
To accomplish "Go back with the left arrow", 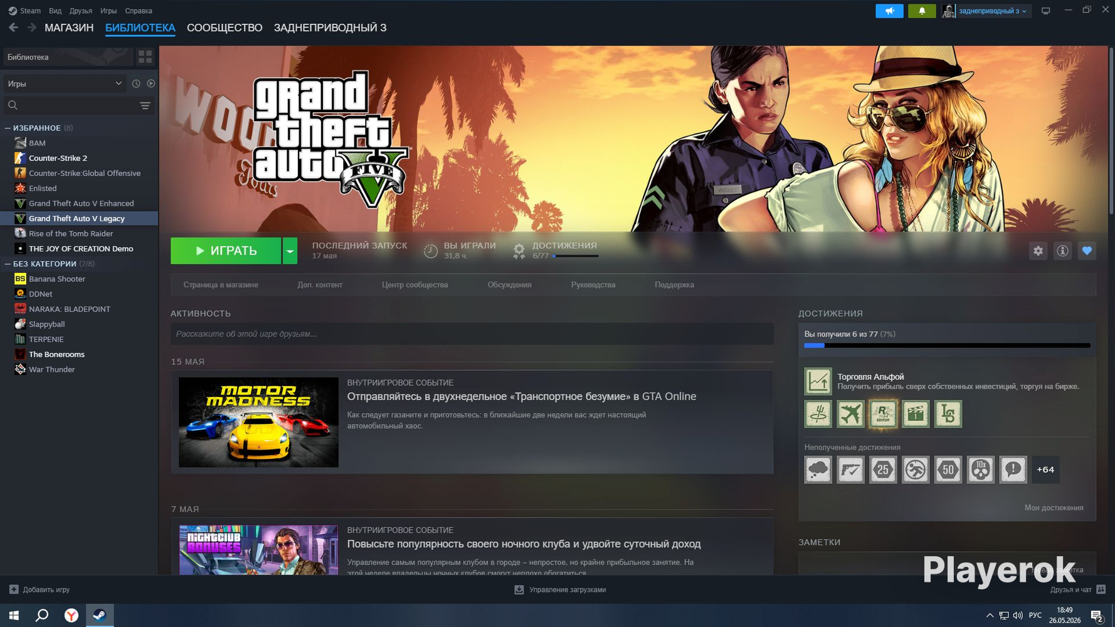I will [13, 28].
